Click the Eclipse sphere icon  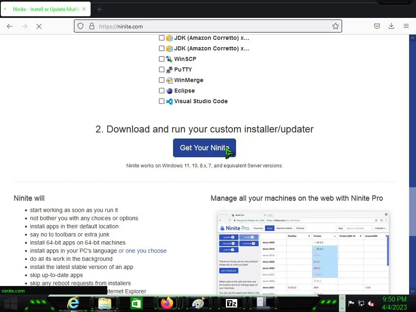coord(169,91)
